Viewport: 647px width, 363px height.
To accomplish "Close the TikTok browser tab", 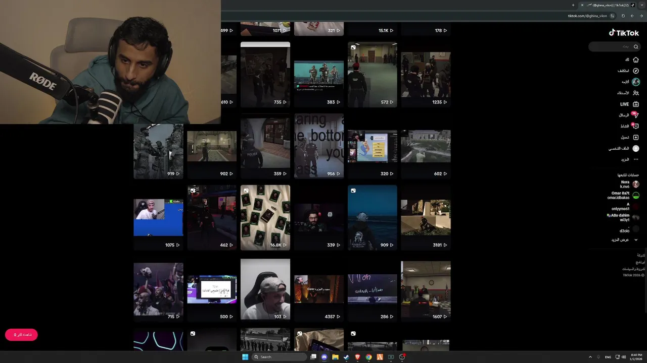I will pyautogui.click(x=582, y=5).
